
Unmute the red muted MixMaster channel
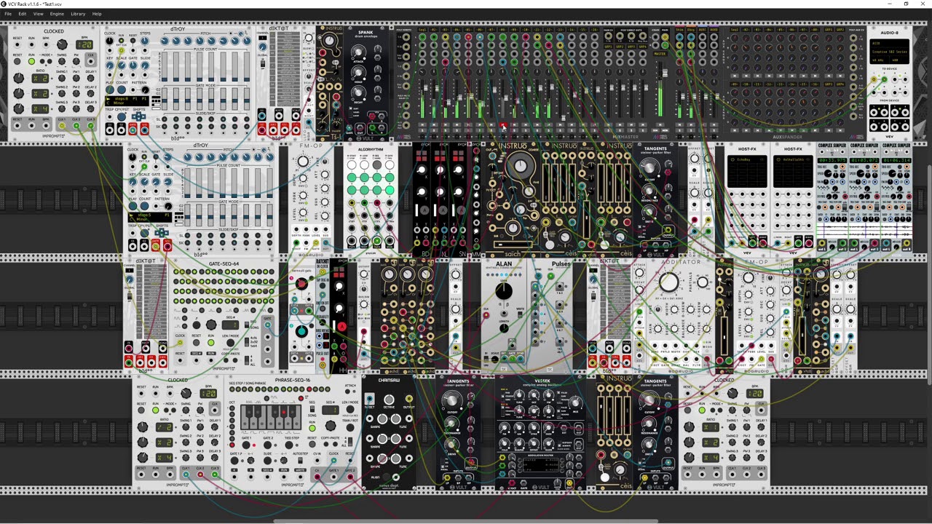pyautogui.click(x=503, y=124)
